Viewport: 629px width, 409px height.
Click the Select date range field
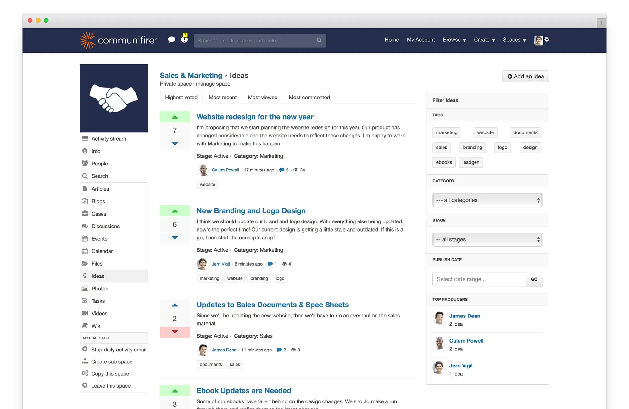[x=479, y=279]
